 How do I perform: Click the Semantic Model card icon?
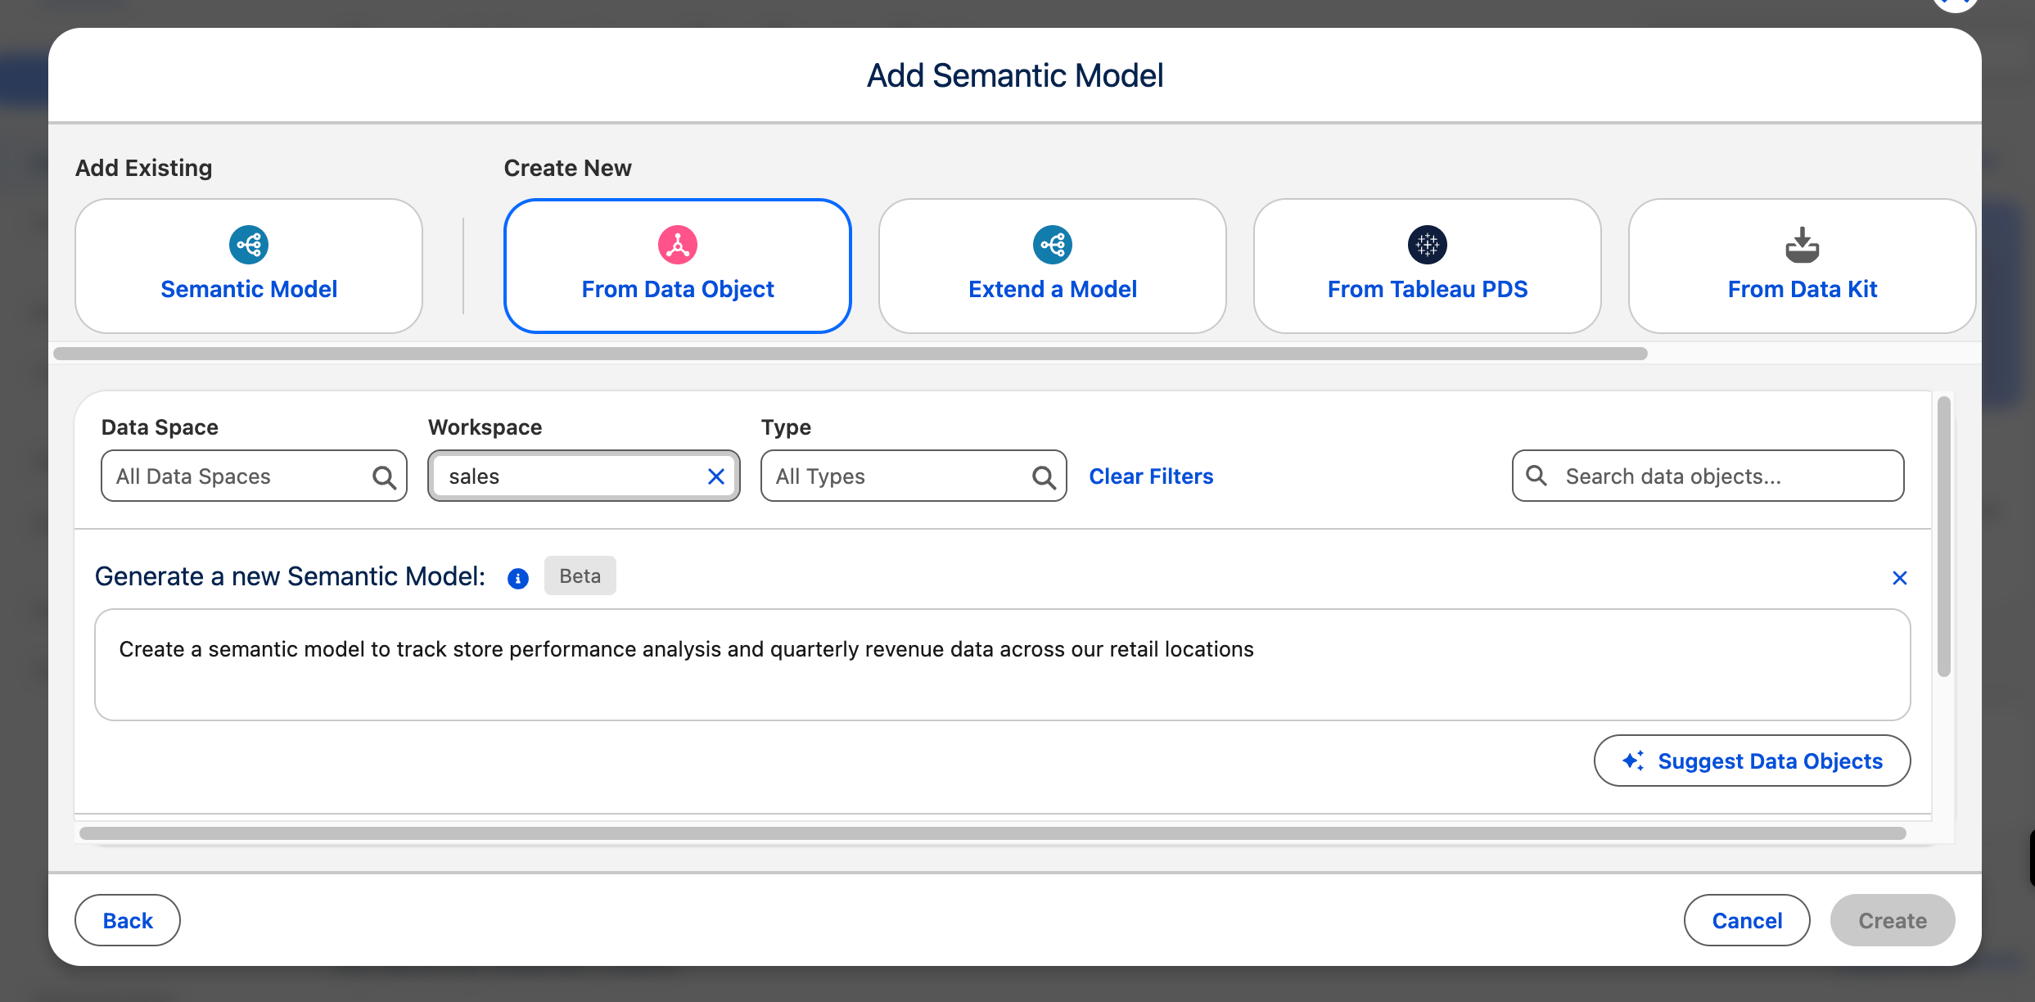click(x=249, y=245)
